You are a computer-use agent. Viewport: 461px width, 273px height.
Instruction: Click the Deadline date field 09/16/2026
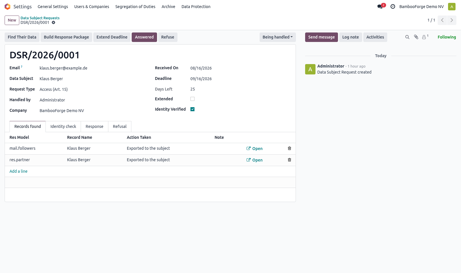(201, 79)
